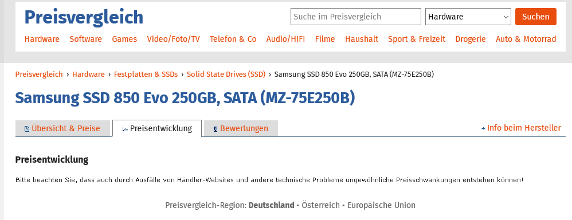Screen dimensions: 572x220
Task: Click Solid State Drives (SSD) breadcrumb
Action: pyautogui.click(x=226, y=74)
